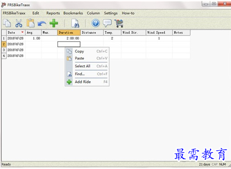Open the Edit menu

(x=35, y=13)
